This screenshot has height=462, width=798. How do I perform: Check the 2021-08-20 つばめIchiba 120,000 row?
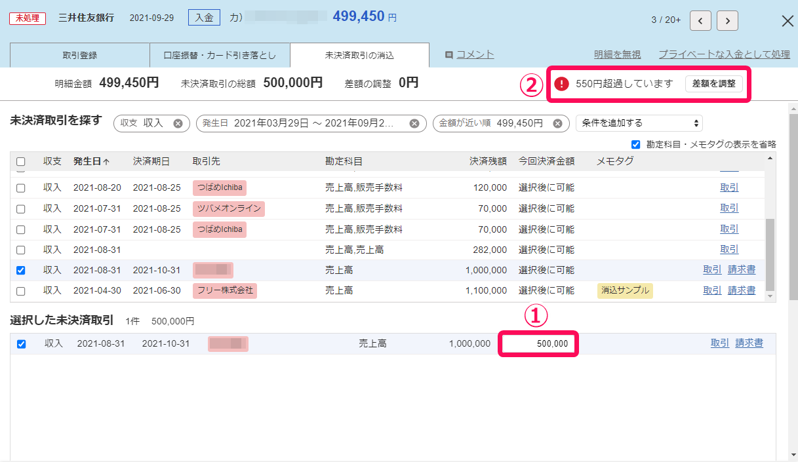coord(21,188)
